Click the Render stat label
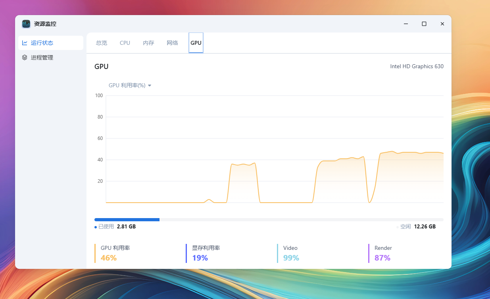This screenshot has height=299, width=490. click(383, 248)
